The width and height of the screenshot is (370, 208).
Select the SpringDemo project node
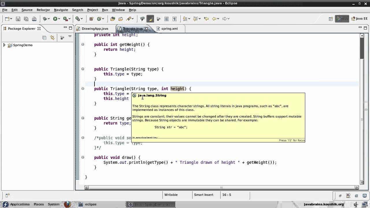click(23, 45)
